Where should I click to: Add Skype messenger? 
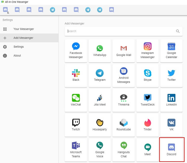(148, 76)
